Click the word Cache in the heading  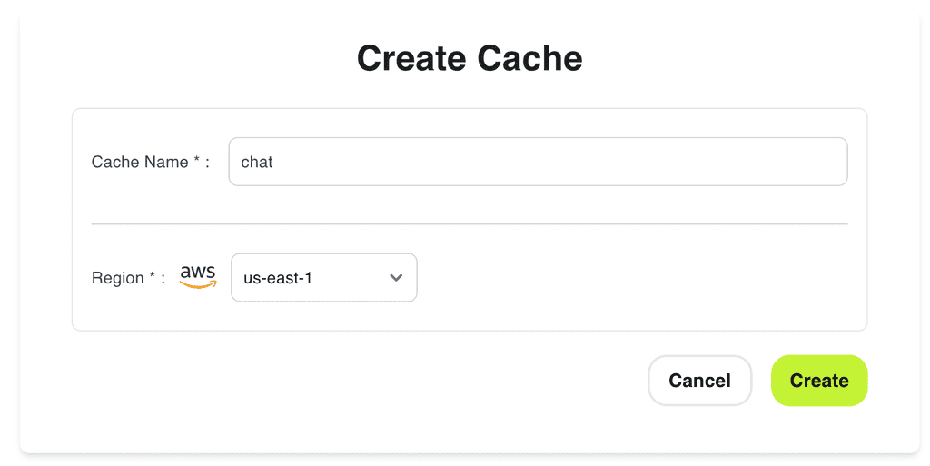click(530, 58)
